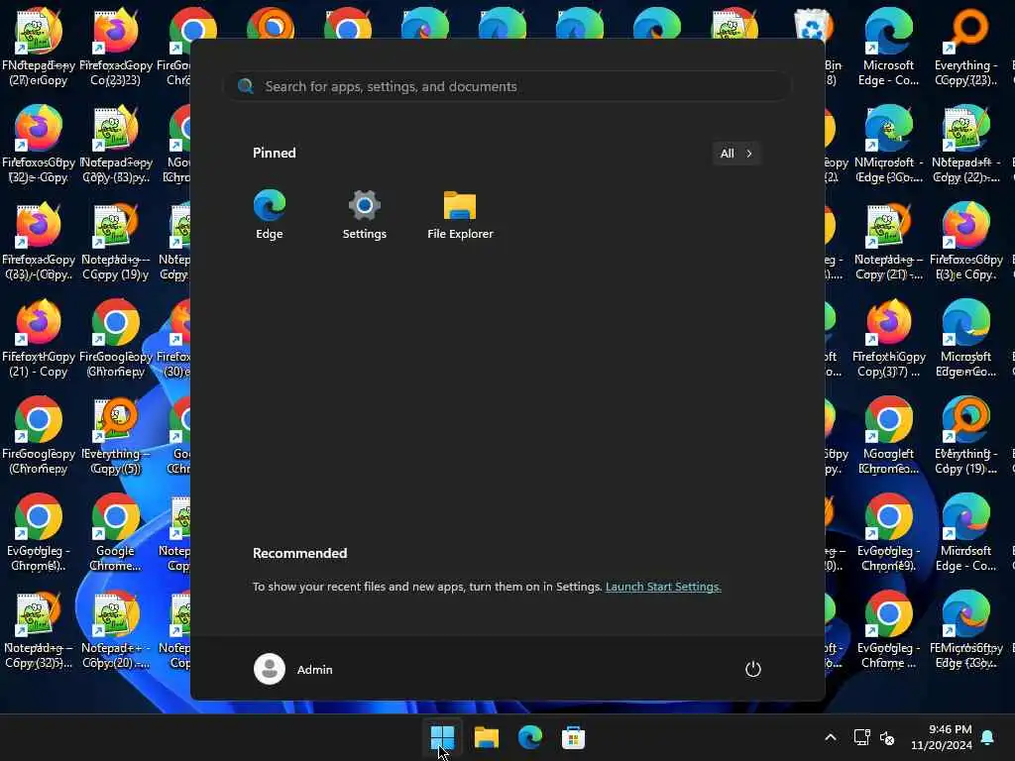Select the Firefox Copy (23) desktop shortcut
Image resolution: width=1015 pixels, height=761 pixels.
pyautogui.click(x=115, y=47)
